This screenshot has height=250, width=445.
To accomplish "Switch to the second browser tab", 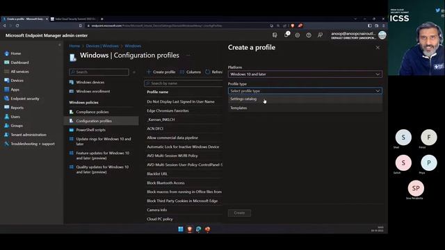I will point(74,19).
